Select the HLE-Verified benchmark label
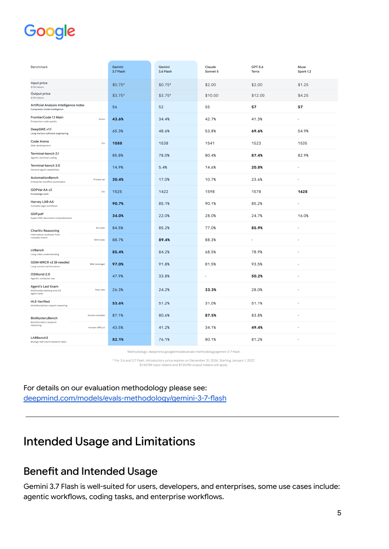Image resolution: width=389 pixels, height=549 pixels. click(x=49, y=303)
